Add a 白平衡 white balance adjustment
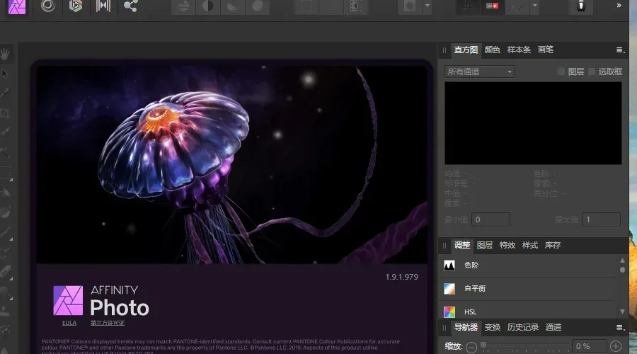The height and width of the screenshot is (354, 637). pos(449,289)
